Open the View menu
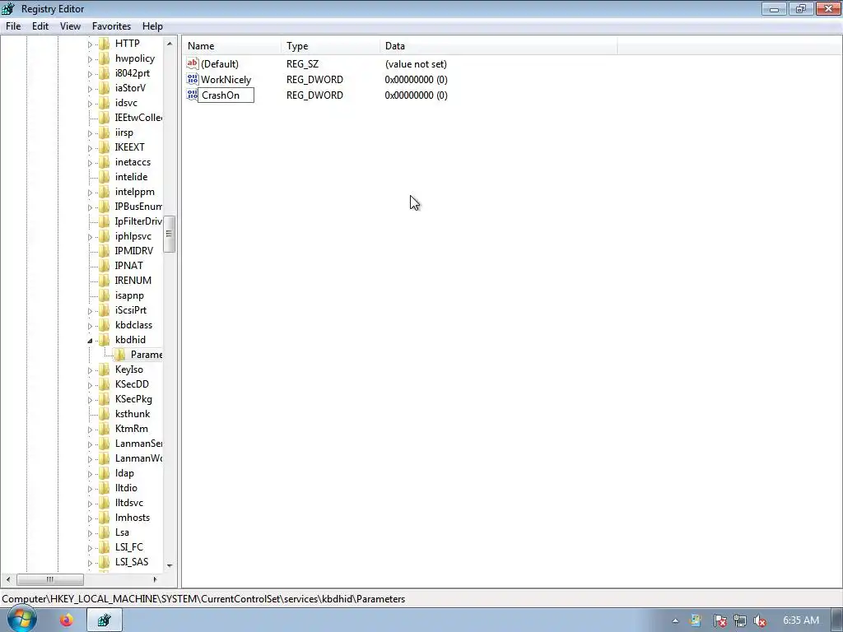The image size is (843, 632). pos(70,26)
